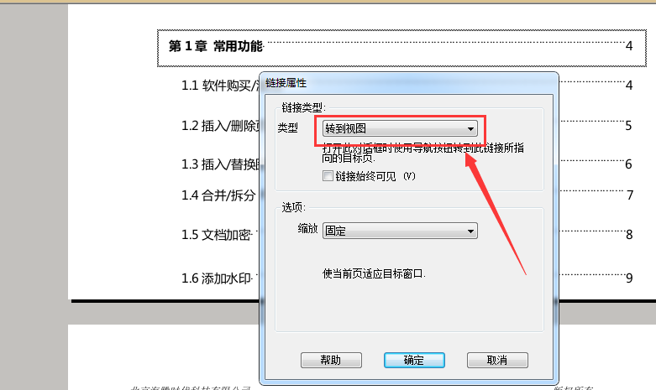Click the arrow on the 固定 zoom combo box
Screen dimensions: 656x390
tap(470, 231)
